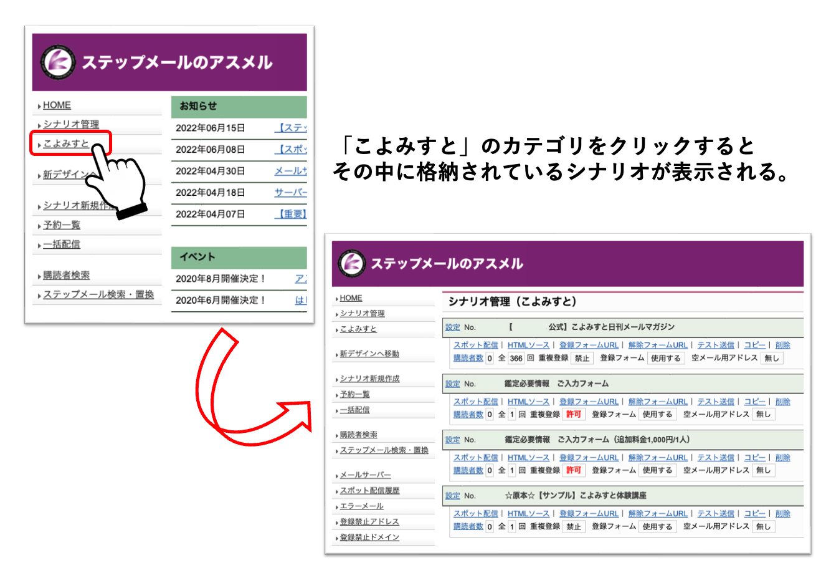Open 予約一覧 in the scenario page sidebar

(x=355, y=394)
